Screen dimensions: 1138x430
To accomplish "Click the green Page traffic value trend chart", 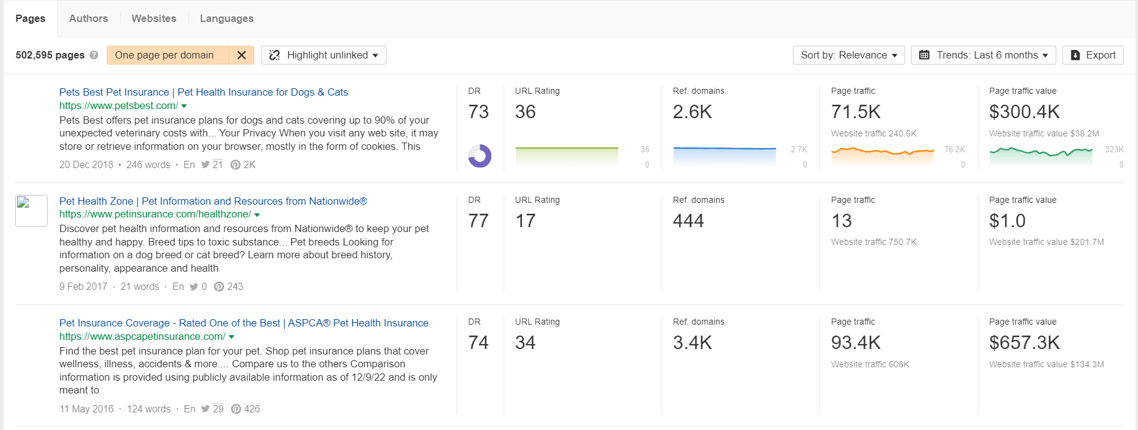I will (1041, 156).
